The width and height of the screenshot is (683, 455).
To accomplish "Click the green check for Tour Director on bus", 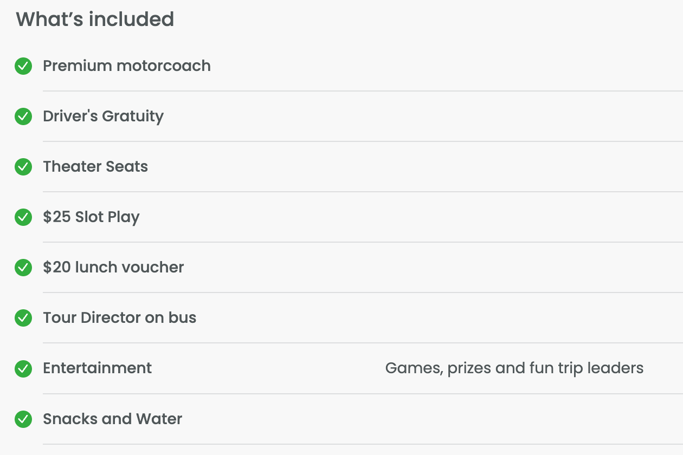I will 23,318.
